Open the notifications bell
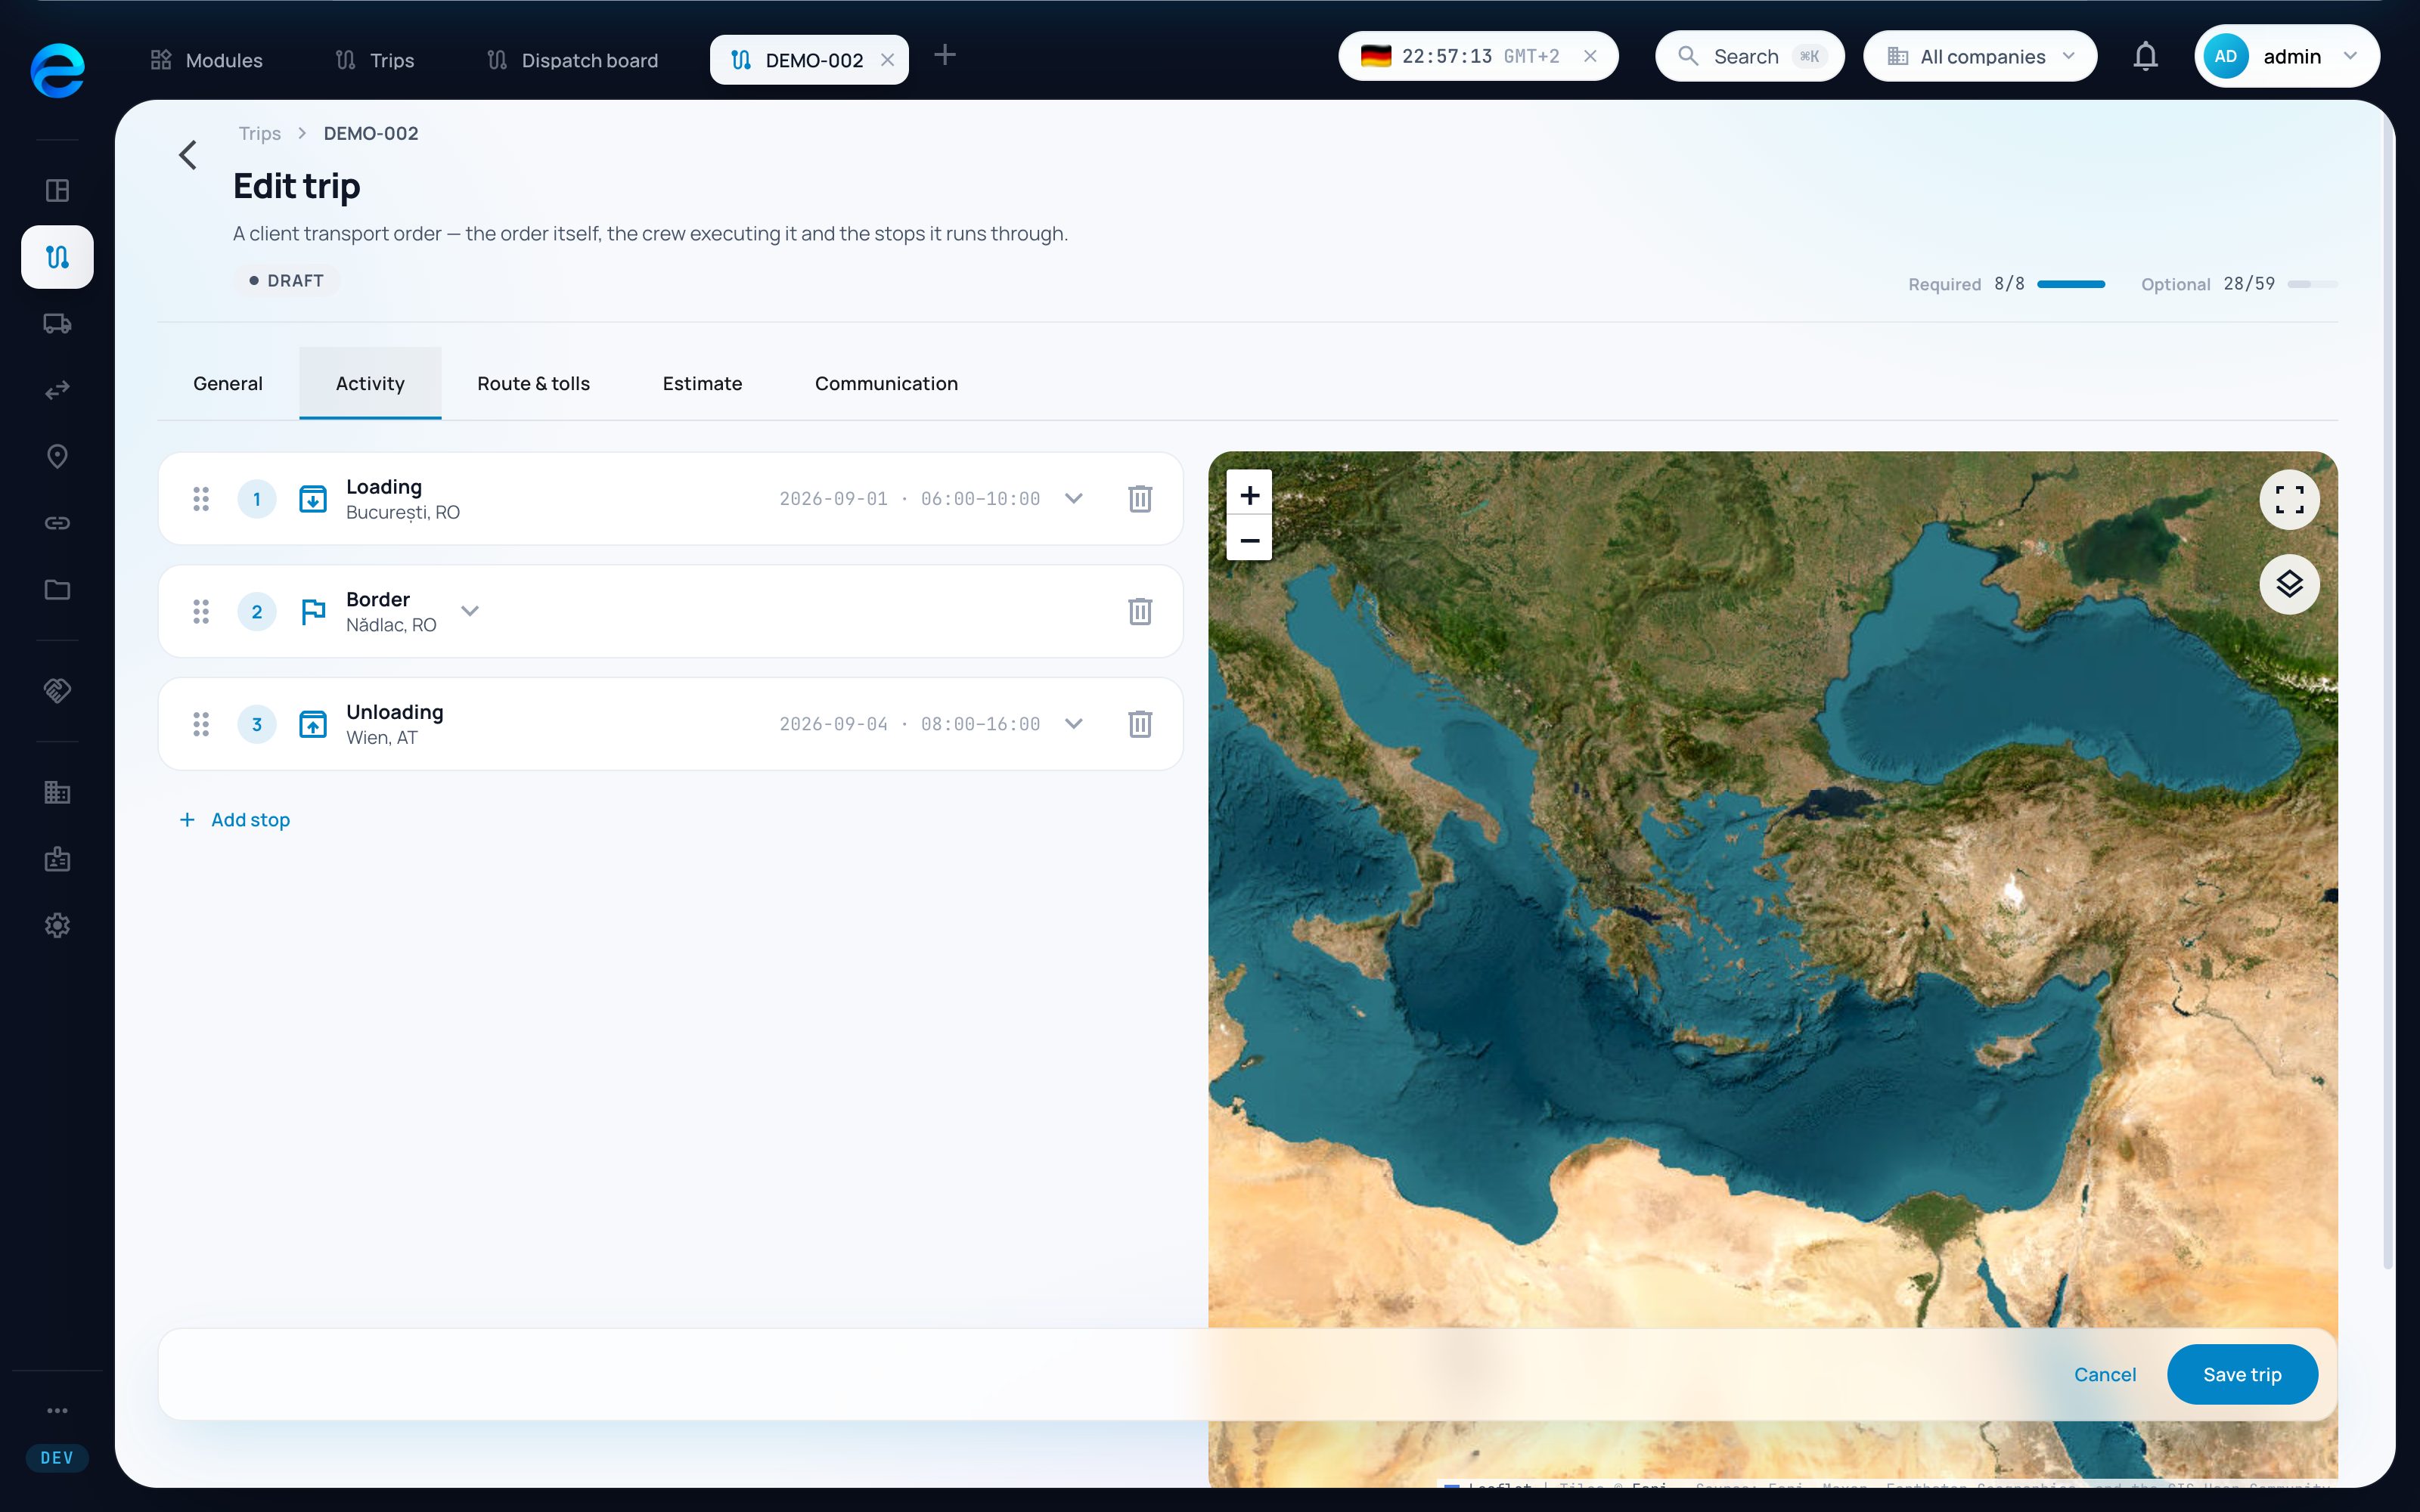The image size is (2420, 1512). coord(2145,56)
